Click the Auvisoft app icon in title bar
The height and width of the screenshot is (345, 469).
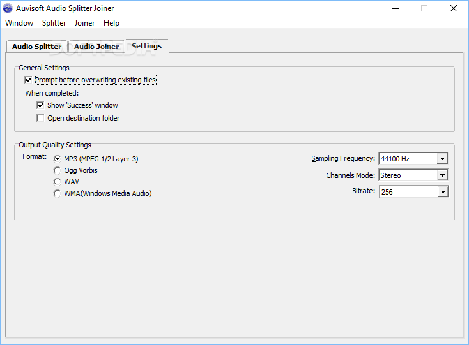coord(8,8)
